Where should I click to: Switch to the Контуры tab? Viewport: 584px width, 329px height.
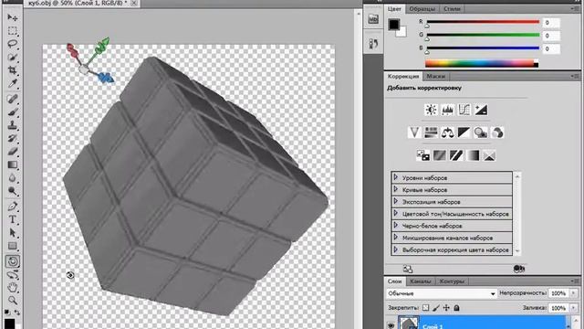point(452,281)
